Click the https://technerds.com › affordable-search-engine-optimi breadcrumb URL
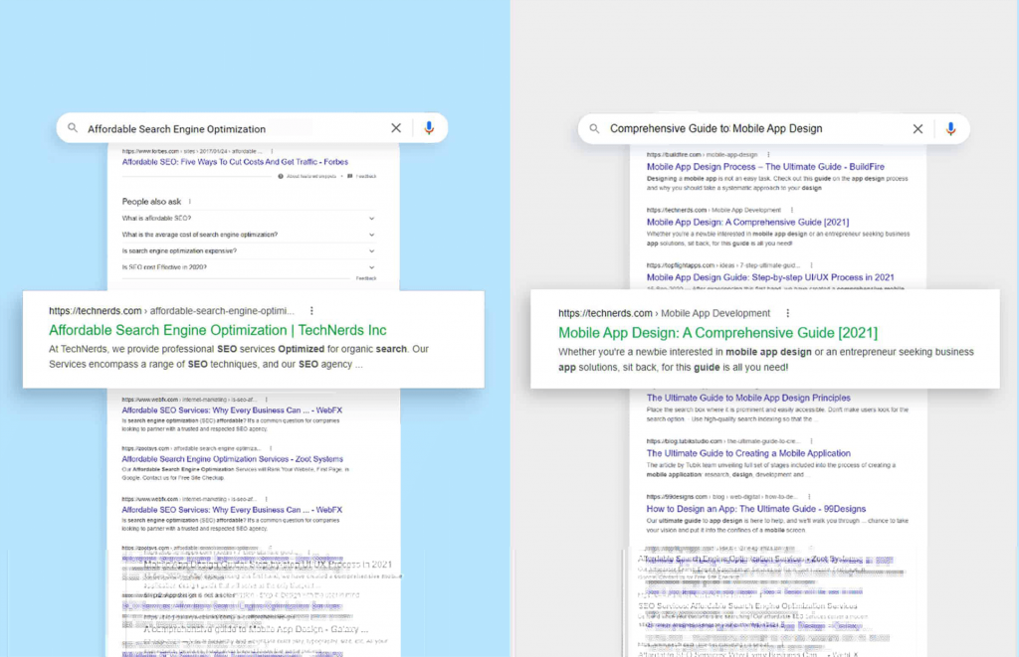The width and height of the screenshot is (1019, 657). pyautogui.click(x=171, y=311)
